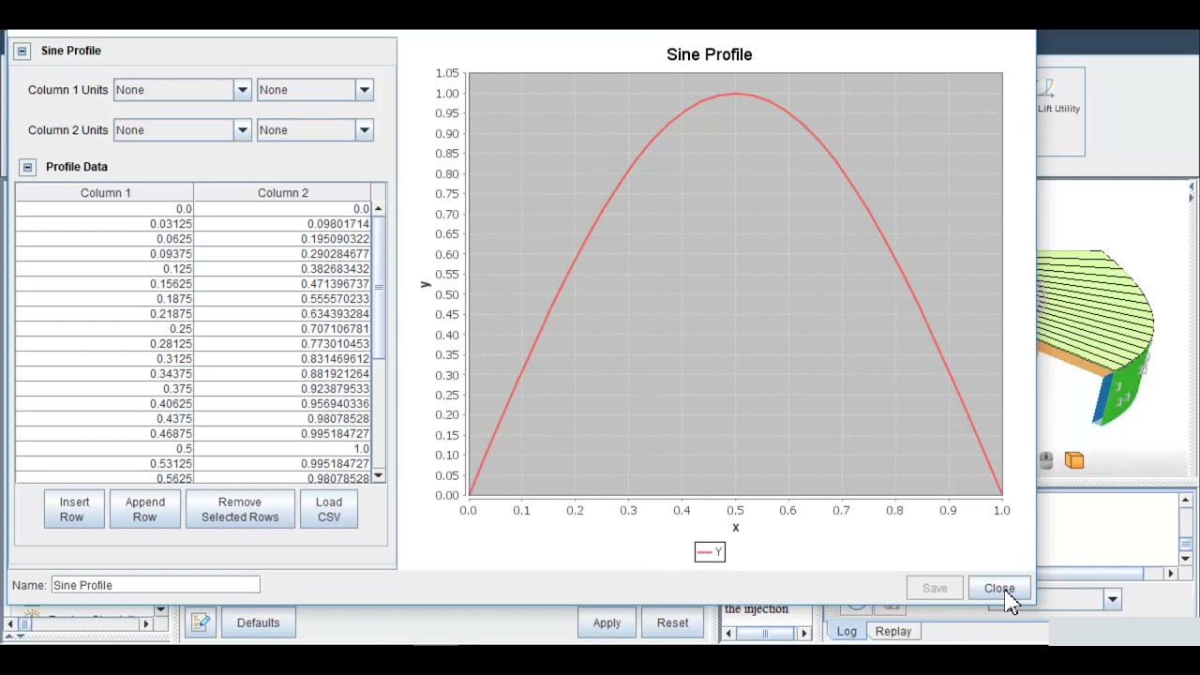Viewport: 1200px width, 675px height.
Task: Select cell 0.53125 in Column 1
Action: coord(105,464)
